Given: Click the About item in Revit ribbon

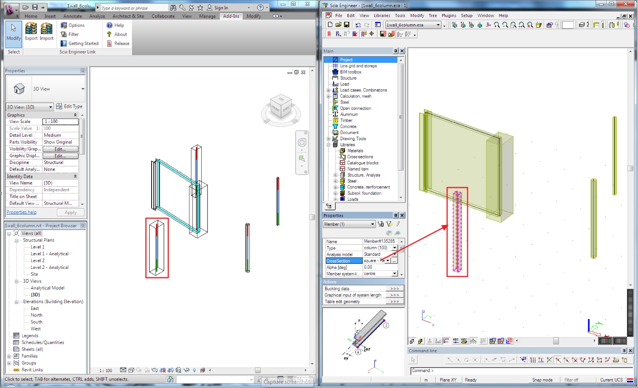Looking at the screenshot, I should click(117, 34).
